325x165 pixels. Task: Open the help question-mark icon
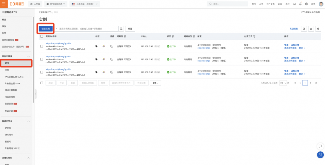coord(306,4)
